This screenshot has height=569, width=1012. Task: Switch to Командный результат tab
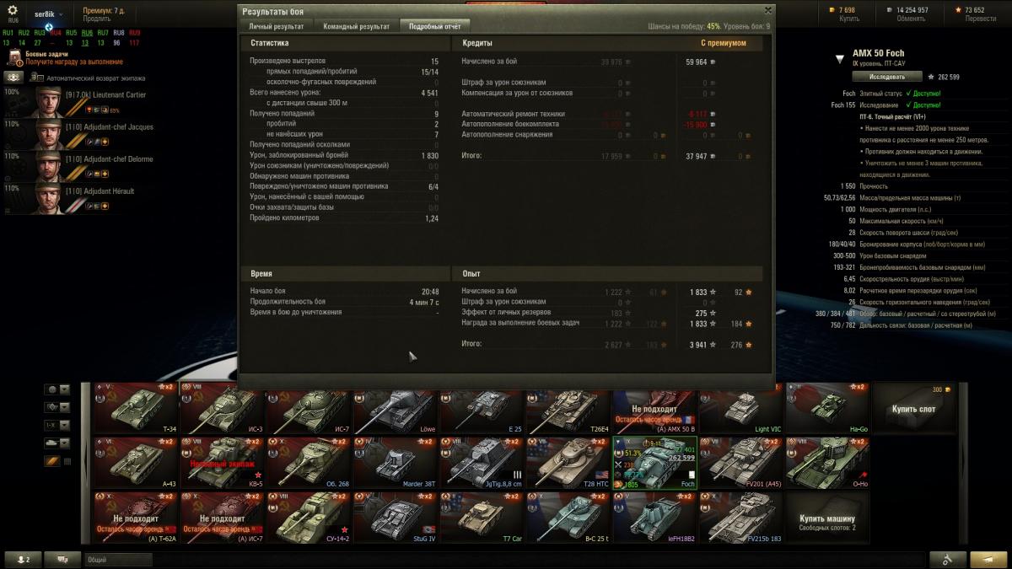pos(356,26)
